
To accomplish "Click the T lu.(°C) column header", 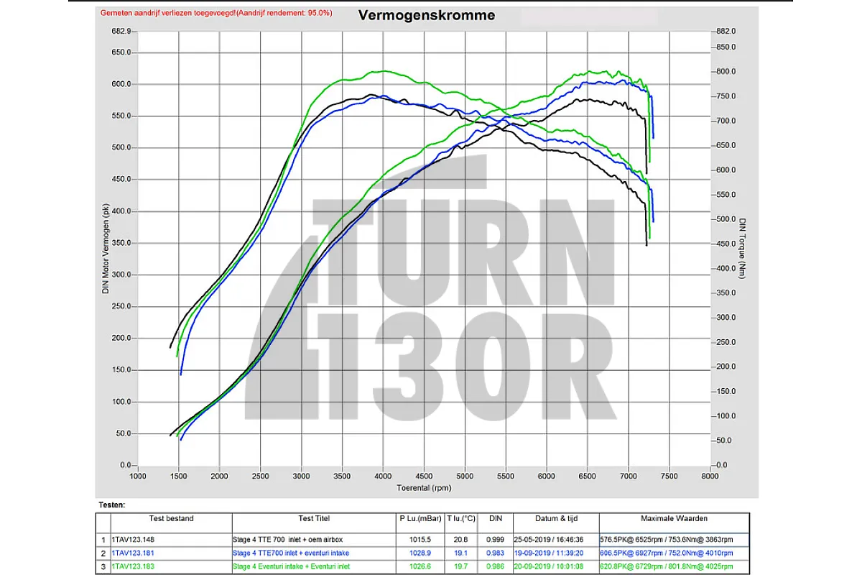I will (460, 518).
